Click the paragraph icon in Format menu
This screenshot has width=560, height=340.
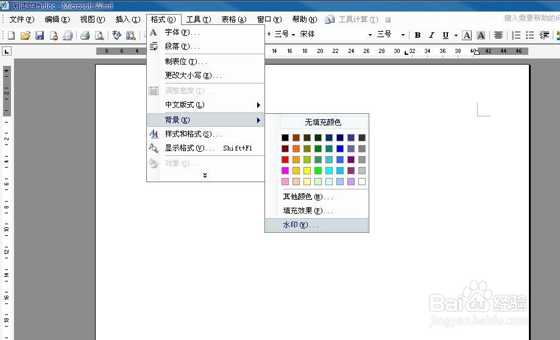click(154, 46)
